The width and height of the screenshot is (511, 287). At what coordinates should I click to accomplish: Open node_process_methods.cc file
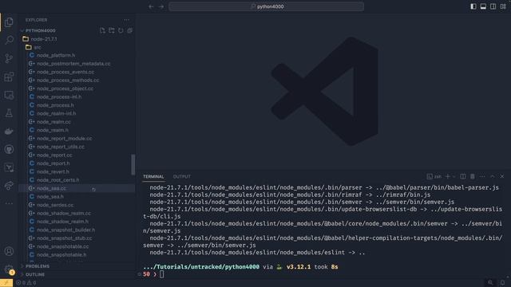(68, 80)
